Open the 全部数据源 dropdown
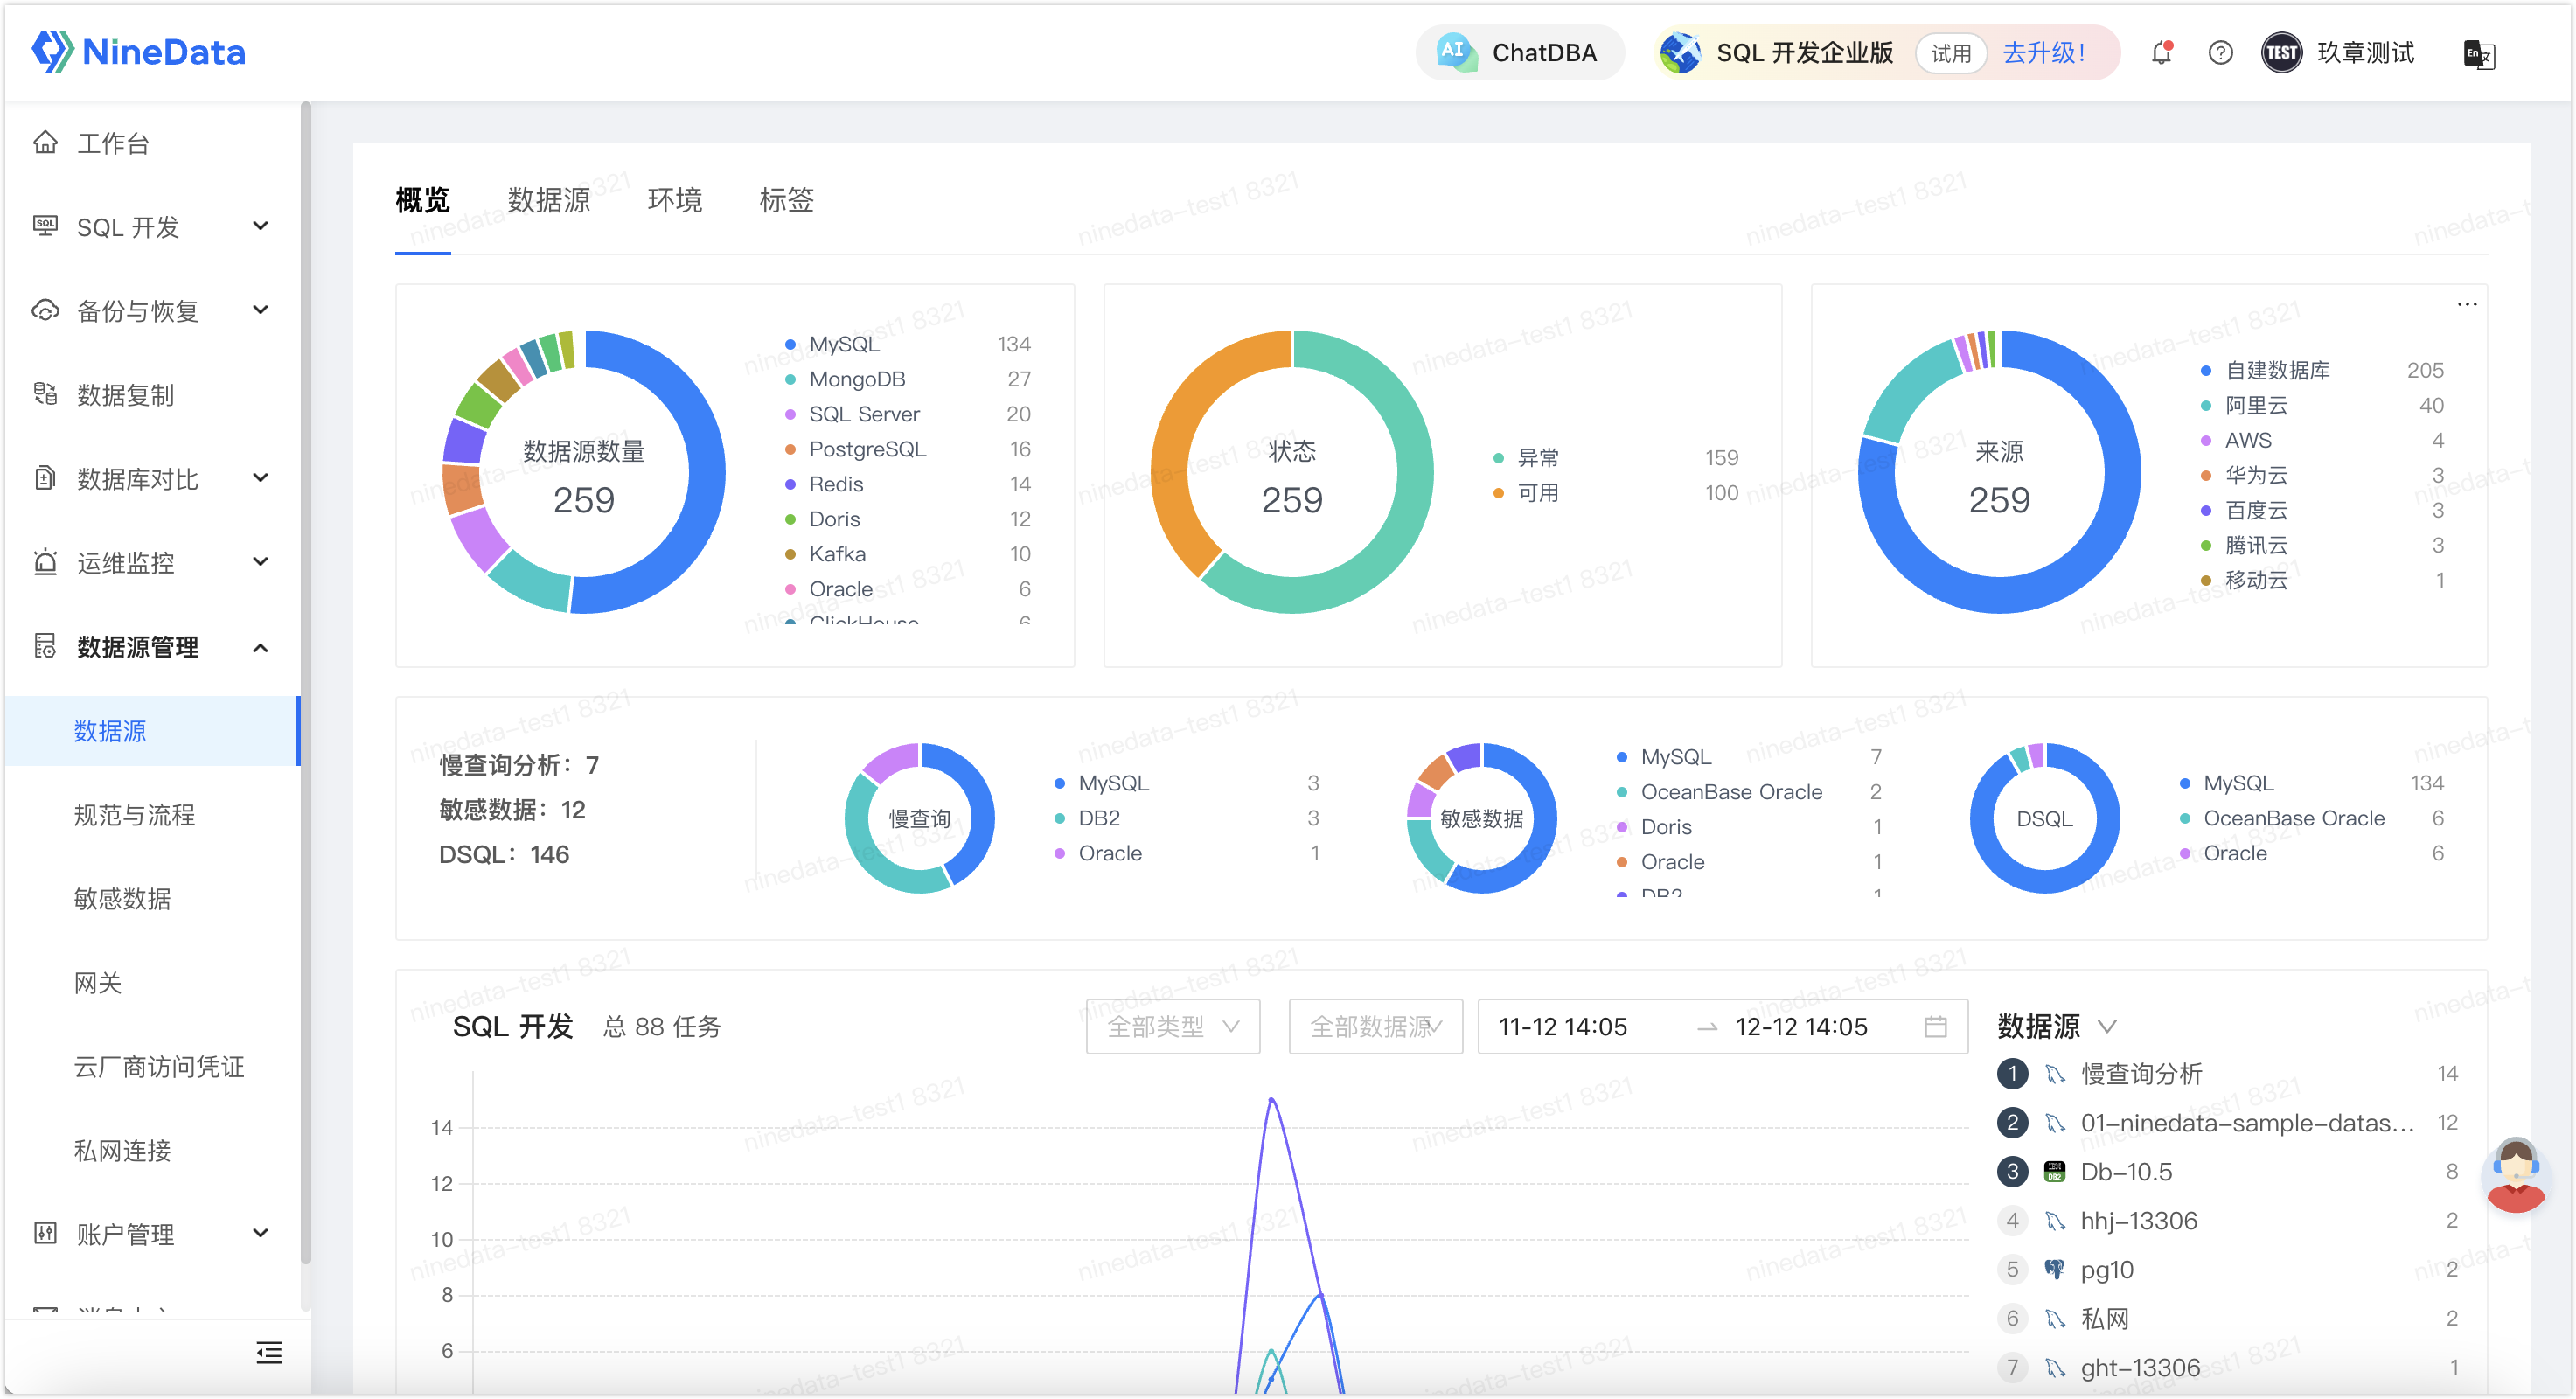The width and height of the screenshot is (2576, 1399). tap(1376, 1027)
